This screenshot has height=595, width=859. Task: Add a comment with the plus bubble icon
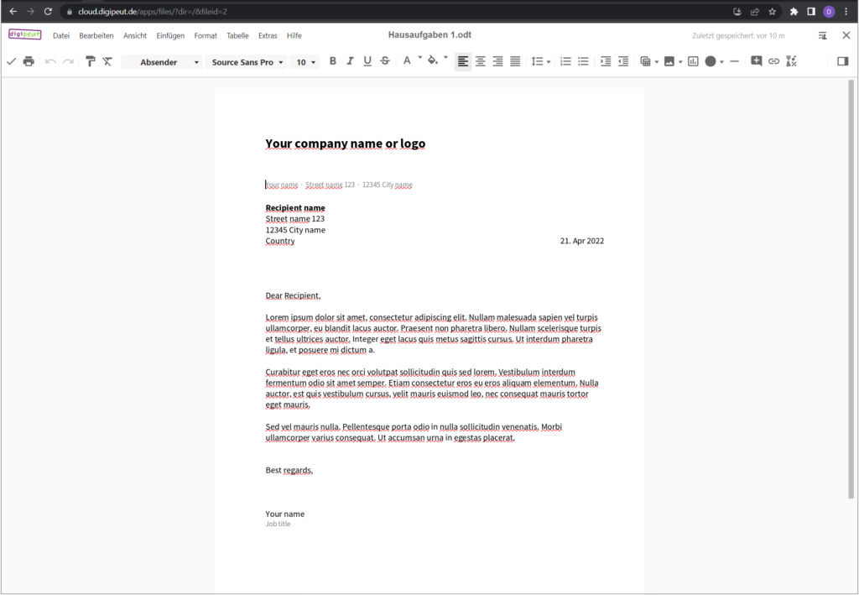pyautogui.click(x=756, y=60)
